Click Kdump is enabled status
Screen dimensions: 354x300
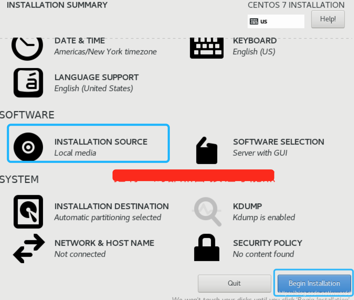coord(264,217)
